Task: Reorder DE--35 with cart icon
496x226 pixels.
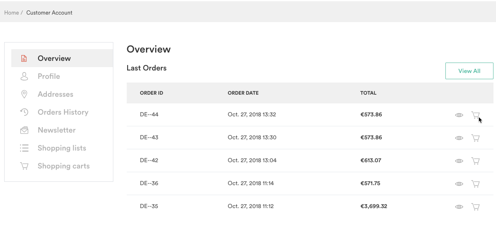Action: (x=476, y=207)
